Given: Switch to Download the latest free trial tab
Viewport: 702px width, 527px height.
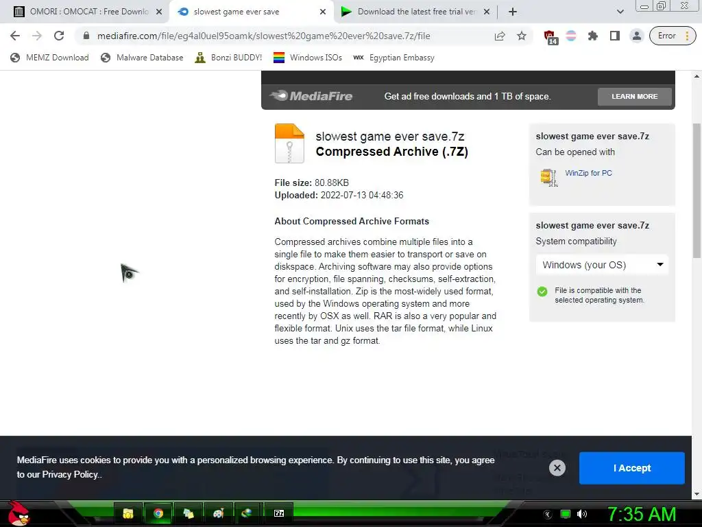Looking at the screenshot, I should click(416, 12).
